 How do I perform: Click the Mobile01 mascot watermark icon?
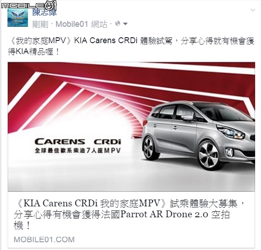pyautogui.click(x=51, y=5)
